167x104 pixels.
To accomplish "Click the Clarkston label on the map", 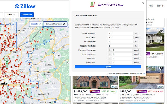I will pyautogui.click(x=58, y=56).
